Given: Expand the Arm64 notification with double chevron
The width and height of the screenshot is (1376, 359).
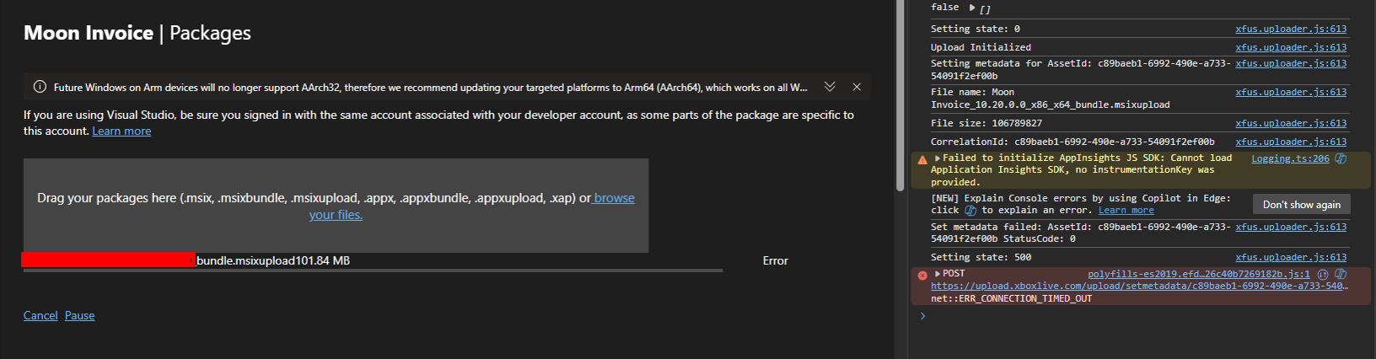Looking at the screenshot, I should [x=830, y=87].
